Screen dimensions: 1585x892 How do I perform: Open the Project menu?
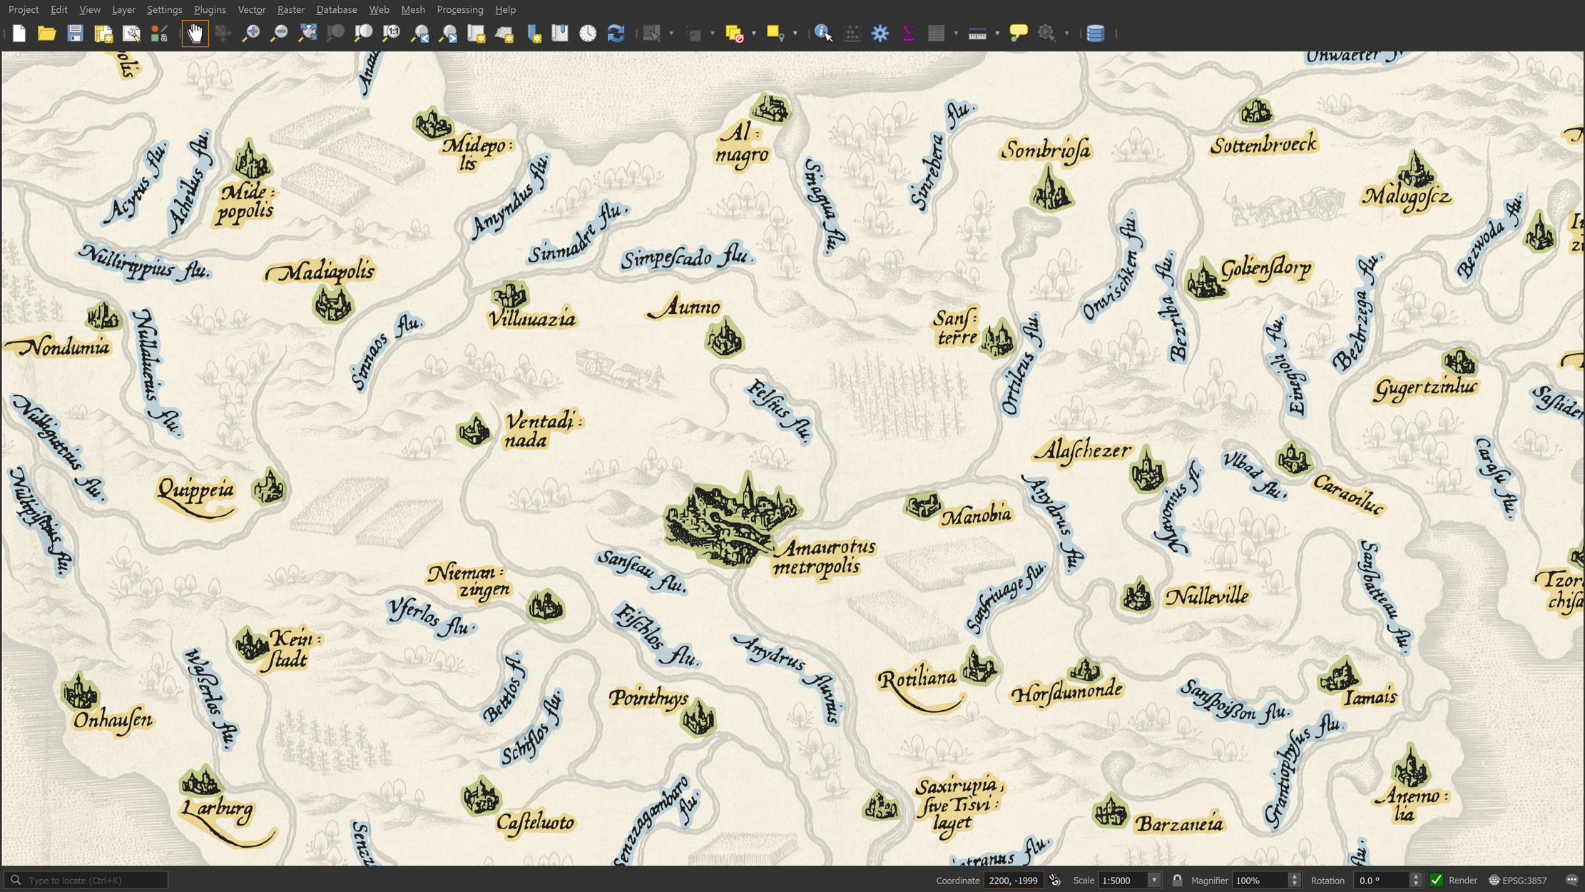[x=24, y=9]
